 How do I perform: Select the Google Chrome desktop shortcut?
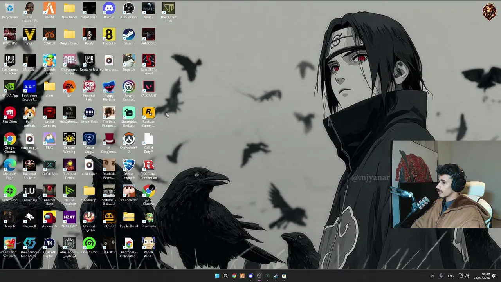tap(10, 143)
